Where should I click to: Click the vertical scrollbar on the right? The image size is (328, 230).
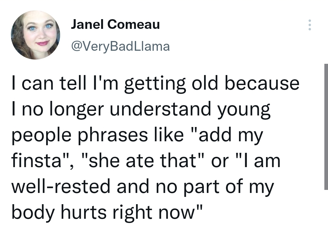[326, 127]
